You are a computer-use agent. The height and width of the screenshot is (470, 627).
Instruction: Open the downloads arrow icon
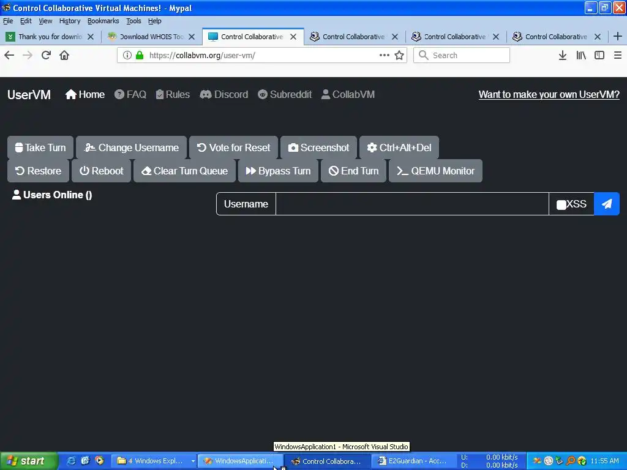point(562,55)
